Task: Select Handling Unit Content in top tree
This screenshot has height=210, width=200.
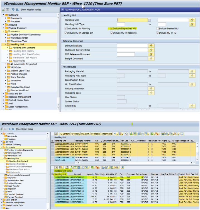Action: 24,48
